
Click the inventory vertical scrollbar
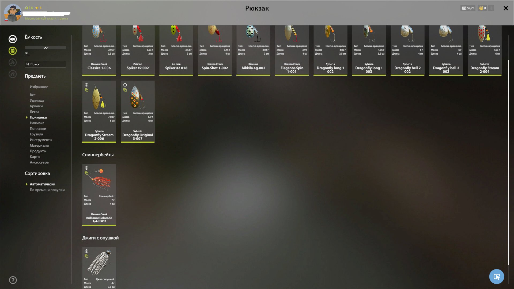(508, 161)
